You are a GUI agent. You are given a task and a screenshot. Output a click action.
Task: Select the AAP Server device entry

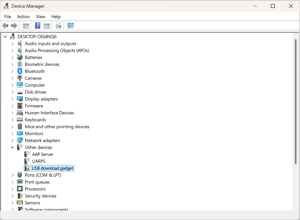point(43,154)
